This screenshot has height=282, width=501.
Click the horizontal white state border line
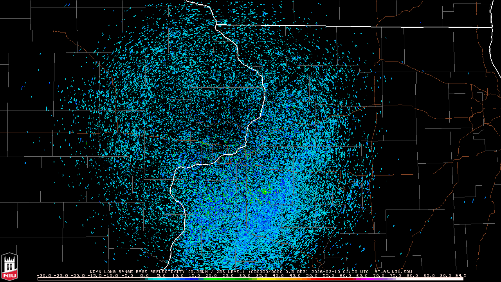(352, 26)
